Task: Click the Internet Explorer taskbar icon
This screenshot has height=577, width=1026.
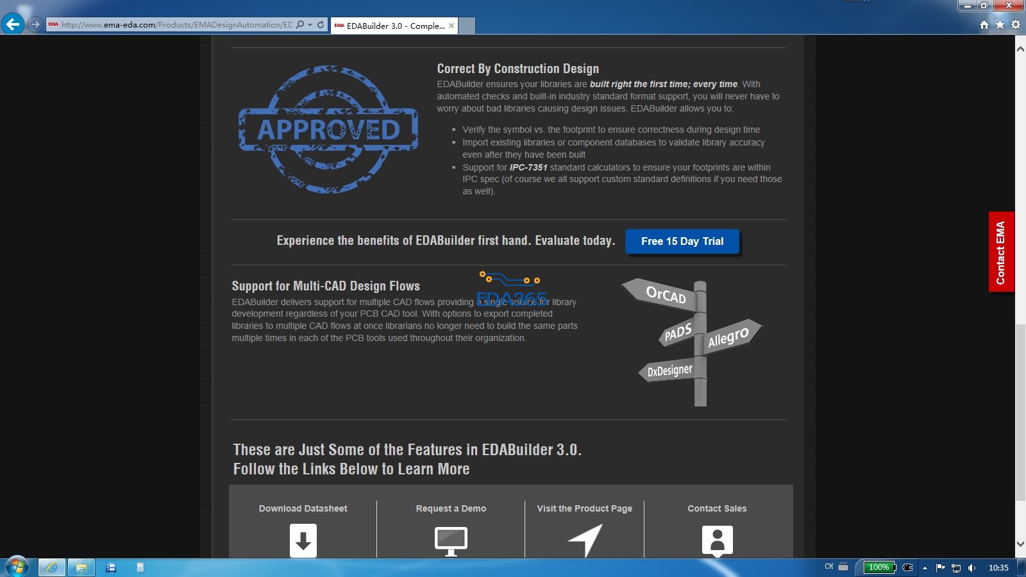Action: click(52, 567)
